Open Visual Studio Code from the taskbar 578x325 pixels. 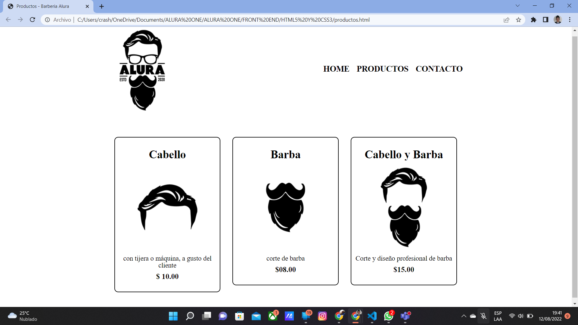[372, 316]
